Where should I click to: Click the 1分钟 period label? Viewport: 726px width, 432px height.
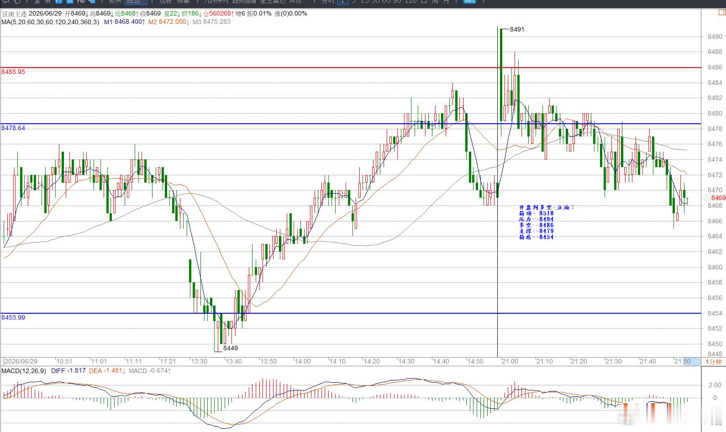713,362
